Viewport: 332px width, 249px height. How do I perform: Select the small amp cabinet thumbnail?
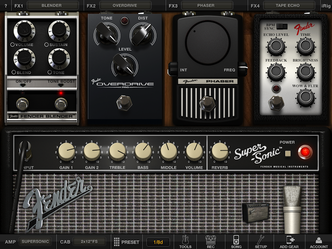(256, 212)
